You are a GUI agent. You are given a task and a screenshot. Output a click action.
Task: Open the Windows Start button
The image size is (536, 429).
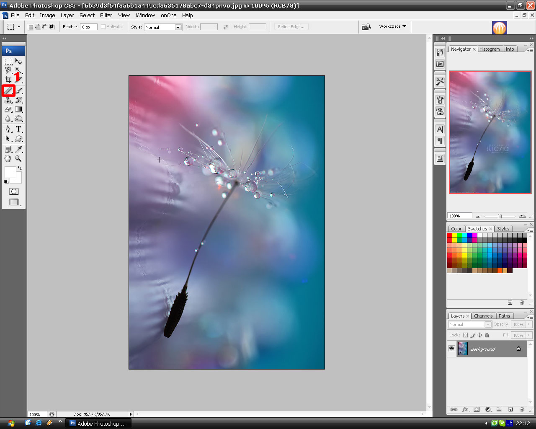click(11, 423)
